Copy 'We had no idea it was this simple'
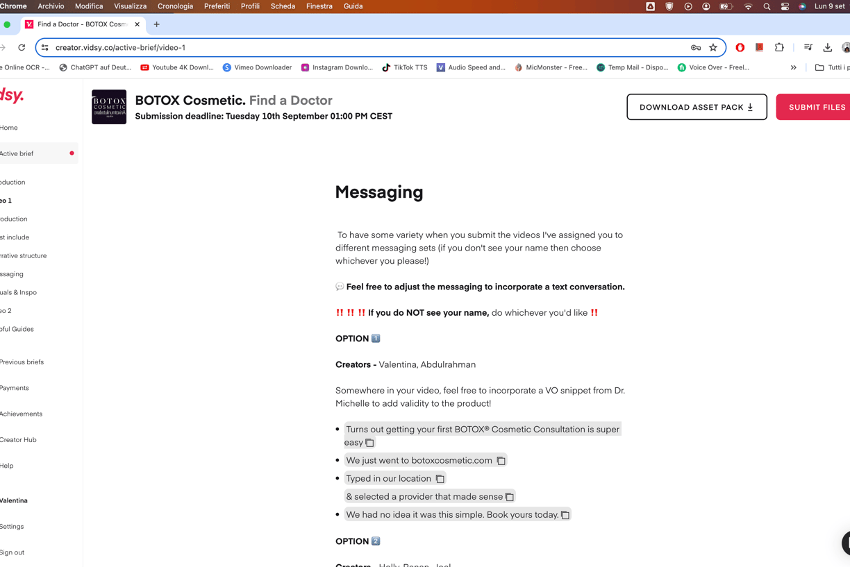 [565, 515]
